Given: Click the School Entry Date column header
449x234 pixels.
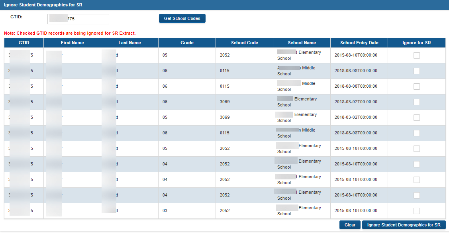Looking at the screenshot, I should [359, 43].
